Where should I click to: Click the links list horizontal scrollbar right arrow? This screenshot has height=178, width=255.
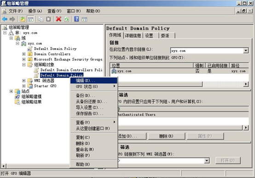tap(246, 84)
